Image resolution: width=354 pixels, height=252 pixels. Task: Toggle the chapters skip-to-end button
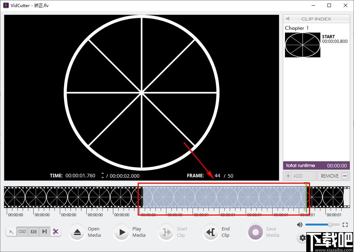(45, 231)
